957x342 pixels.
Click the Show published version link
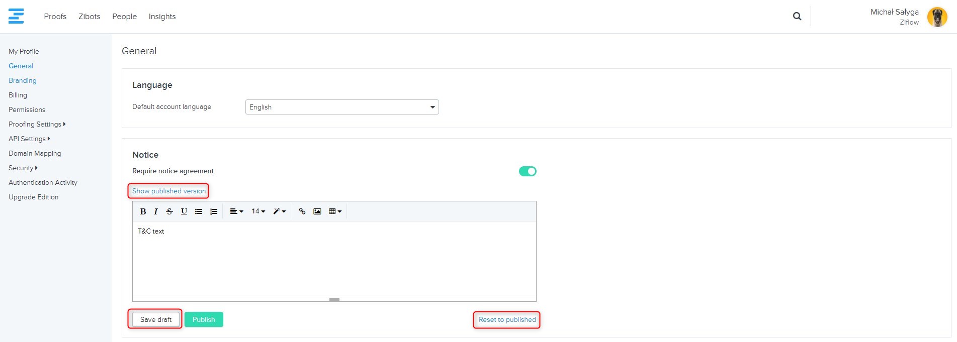coord(169,191)
